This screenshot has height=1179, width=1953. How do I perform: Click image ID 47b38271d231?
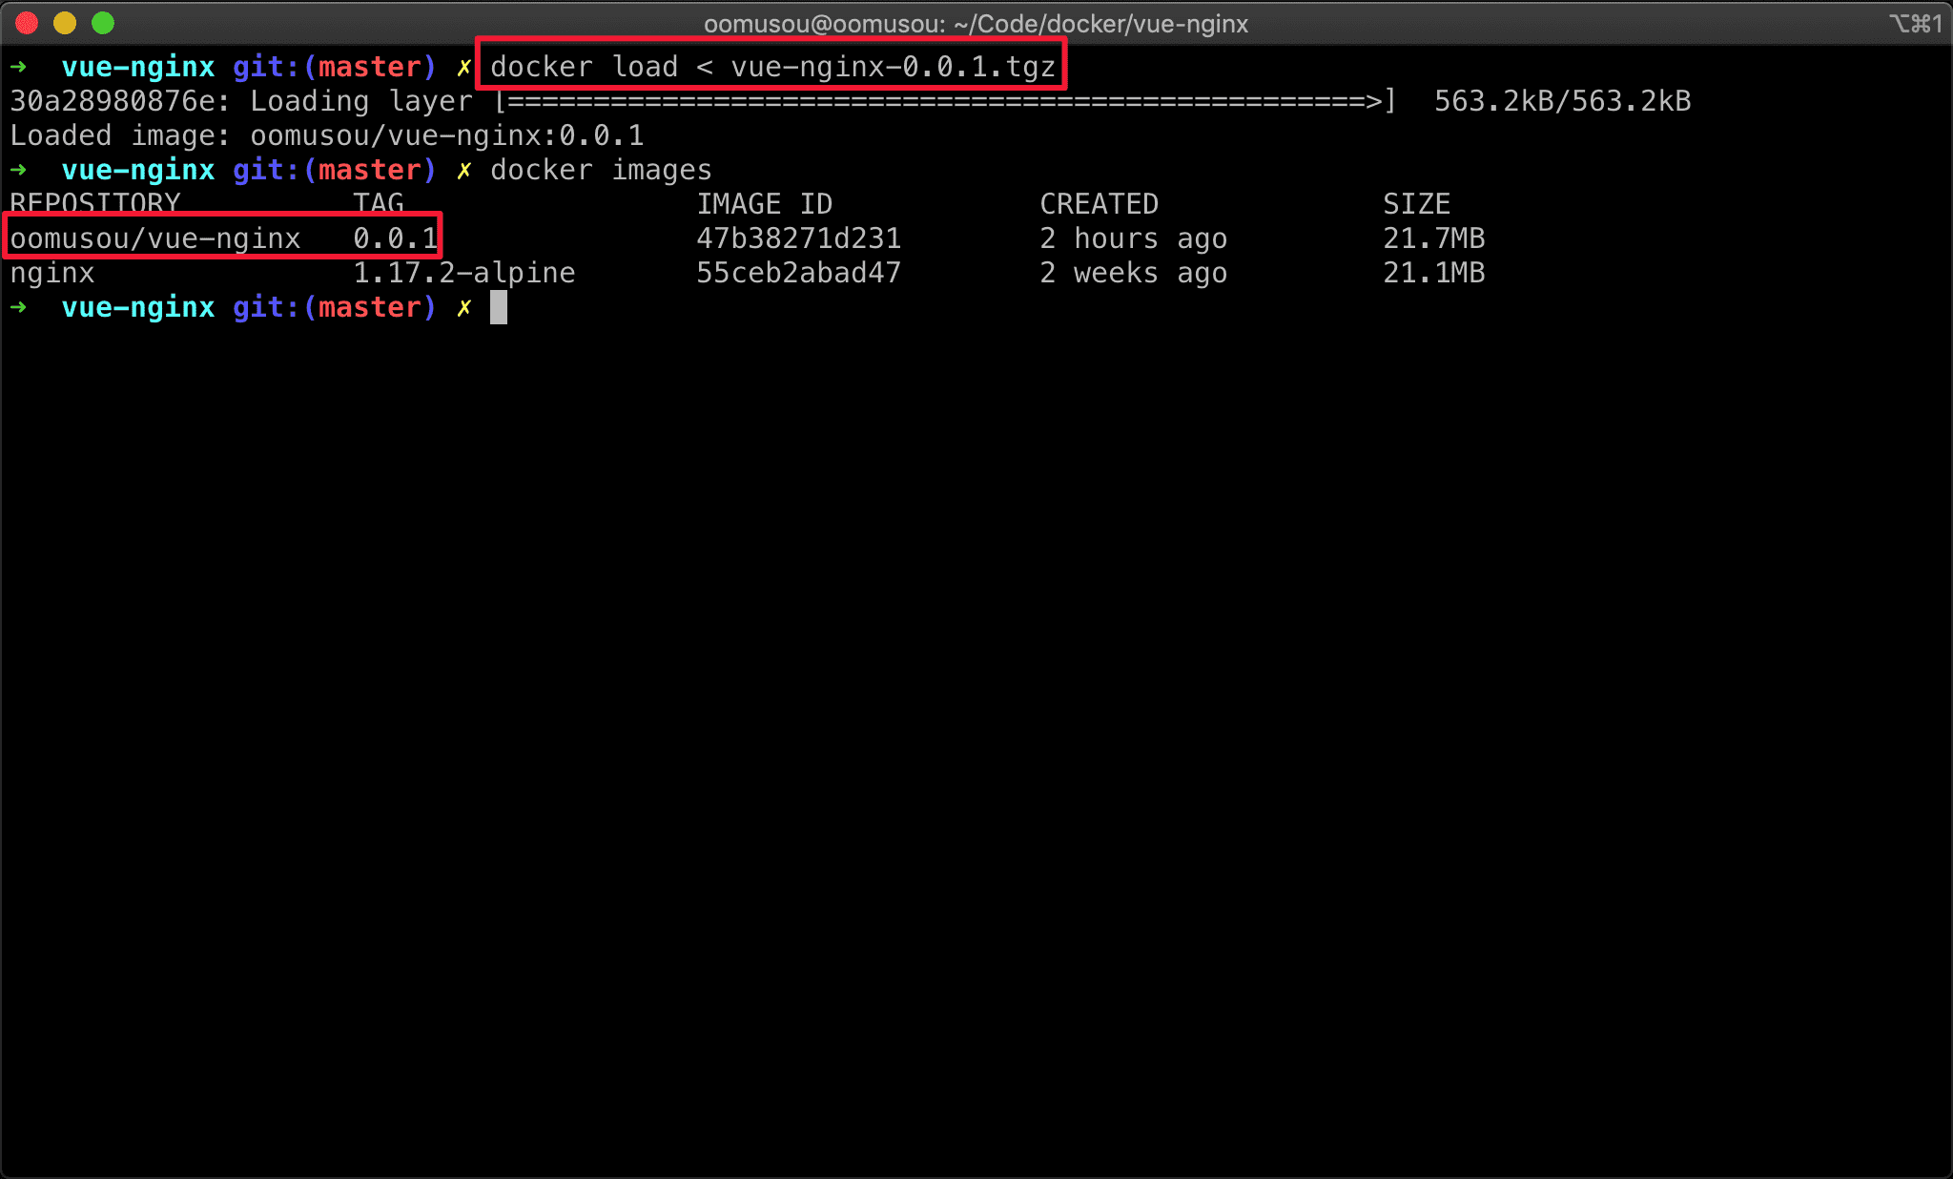coord(798,238)
